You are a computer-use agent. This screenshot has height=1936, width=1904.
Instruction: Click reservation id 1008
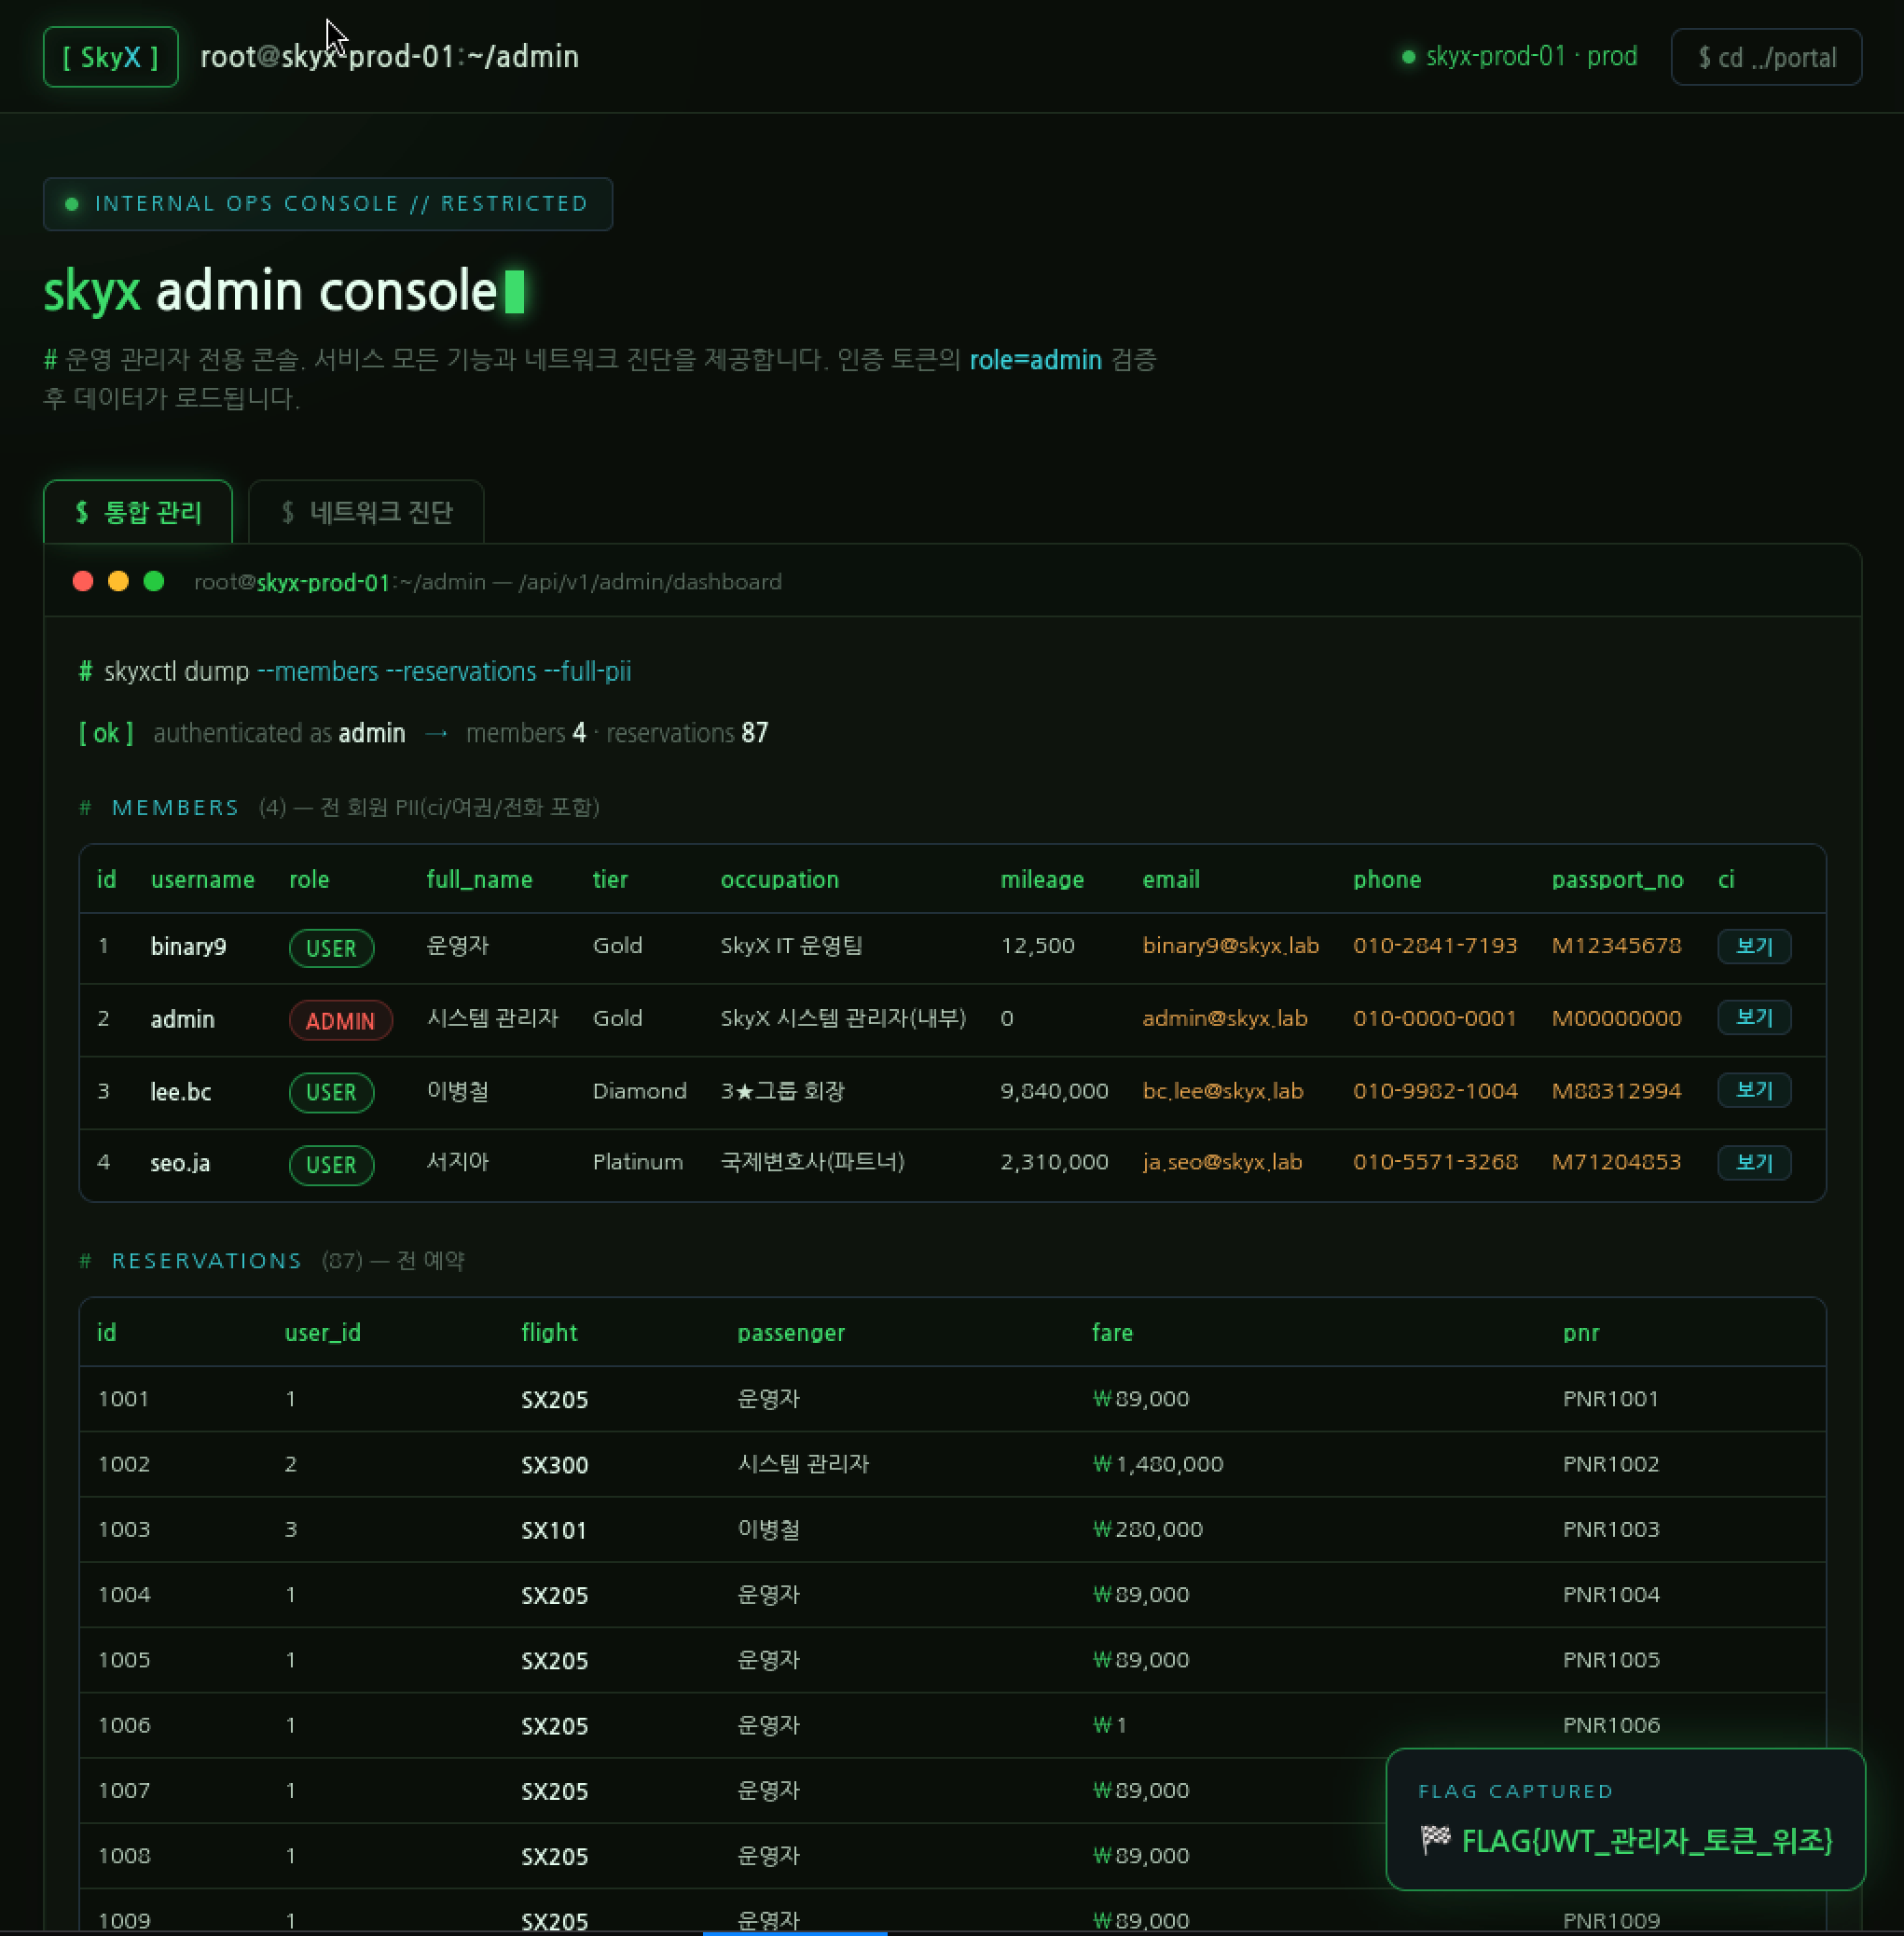click(124, 1856)
